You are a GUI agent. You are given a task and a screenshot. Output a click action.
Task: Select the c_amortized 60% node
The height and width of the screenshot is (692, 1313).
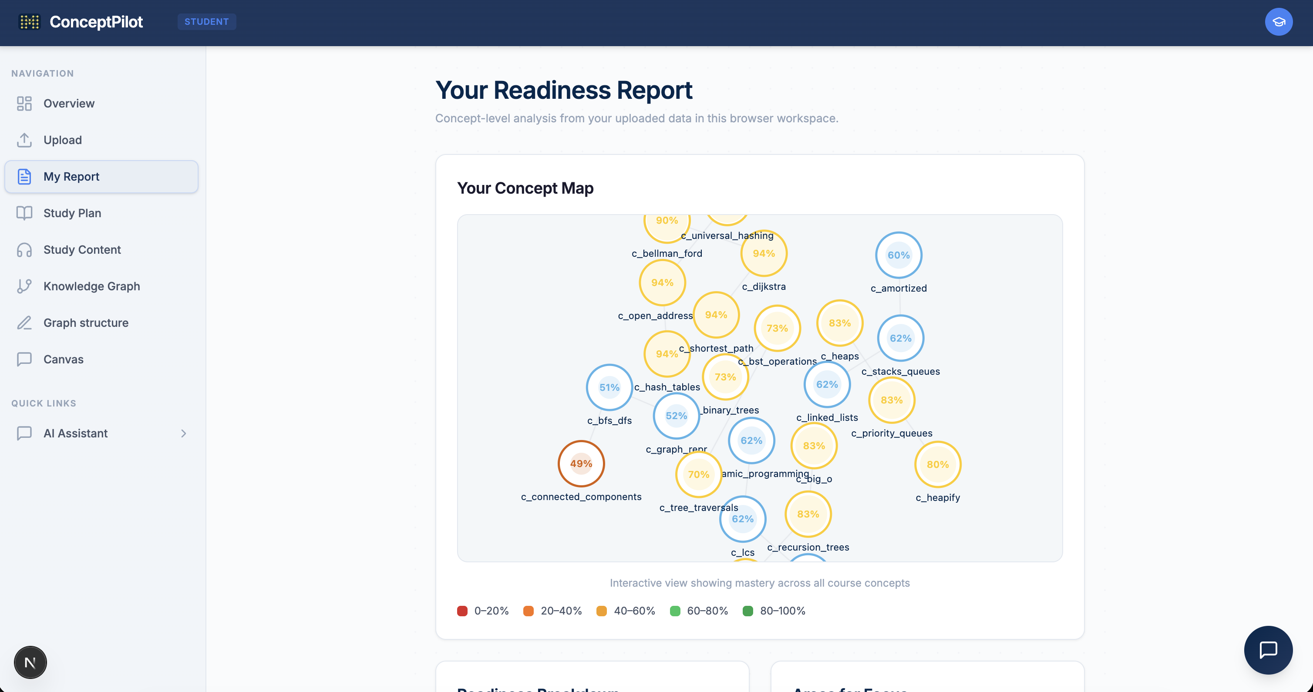[x=898, y=255]
